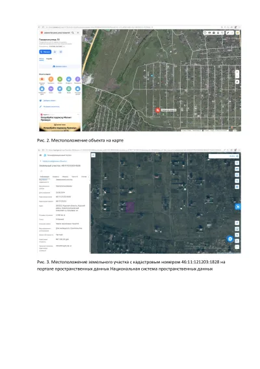Click the Yandex Maps search field

(x=57, y=33)
